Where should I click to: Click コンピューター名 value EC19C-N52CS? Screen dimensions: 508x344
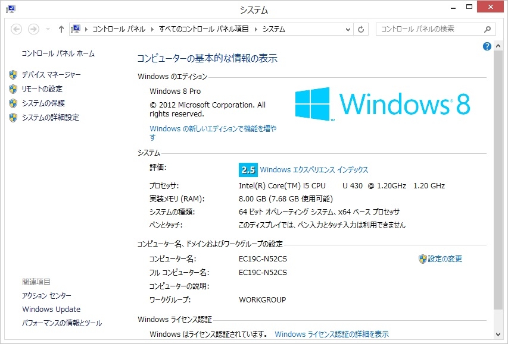(263, 259)
